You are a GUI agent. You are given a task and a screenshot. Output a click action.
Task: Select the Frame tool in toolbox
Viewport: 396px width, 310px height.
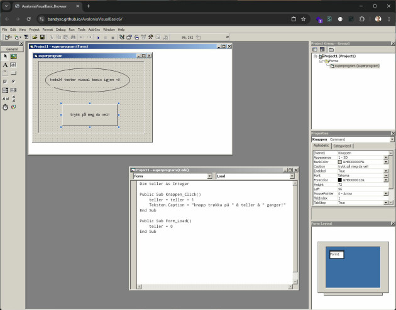[5, 73]
